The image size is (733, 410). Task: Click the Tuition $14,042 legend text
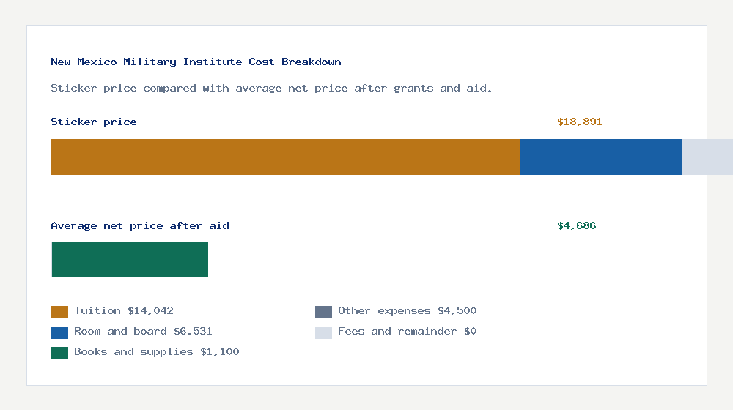[124, 310]
